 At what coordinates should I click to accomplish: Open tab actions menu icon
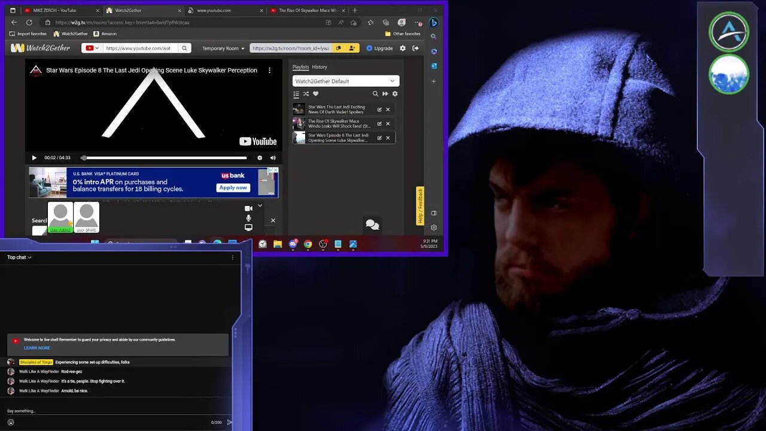[13, 10]
